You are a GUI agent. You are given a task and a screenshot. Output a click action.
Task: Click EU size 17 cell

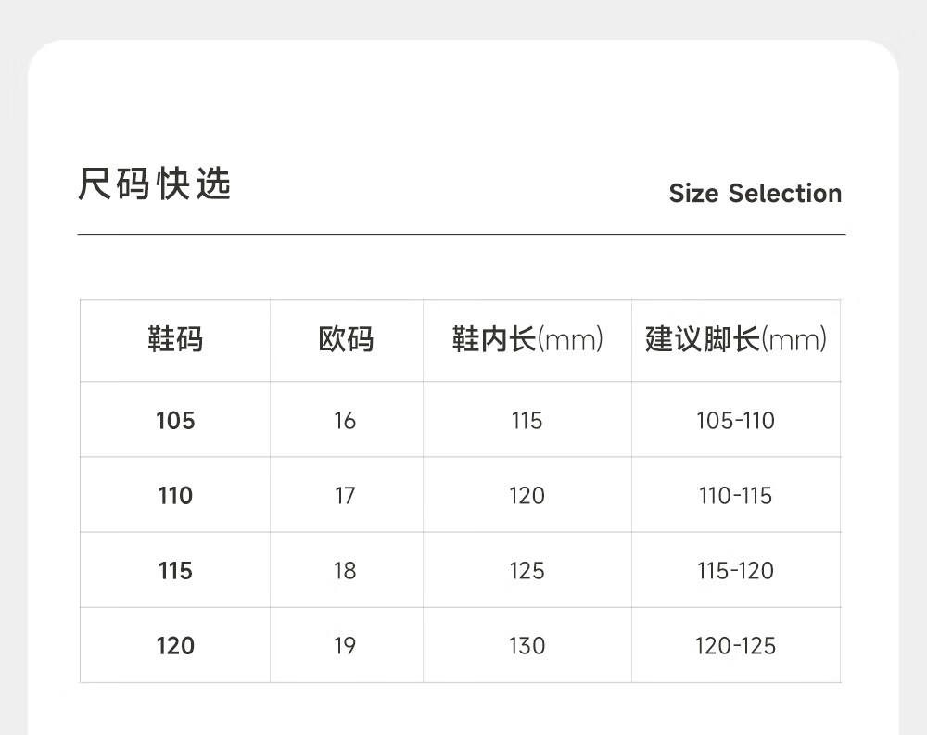pos(345,496)
